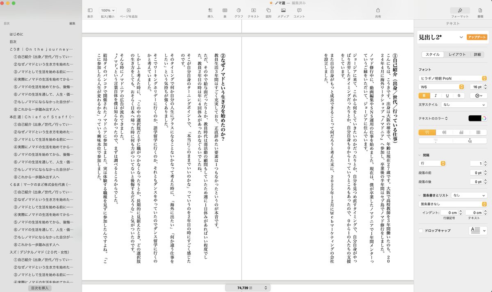Click the アップデート style button
The width and height of the screenshot is (492, 292).
click(477, 37)
